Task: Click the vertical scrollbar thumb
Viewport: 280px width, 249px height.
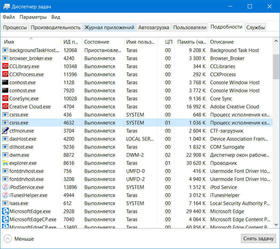Action: 276,66
